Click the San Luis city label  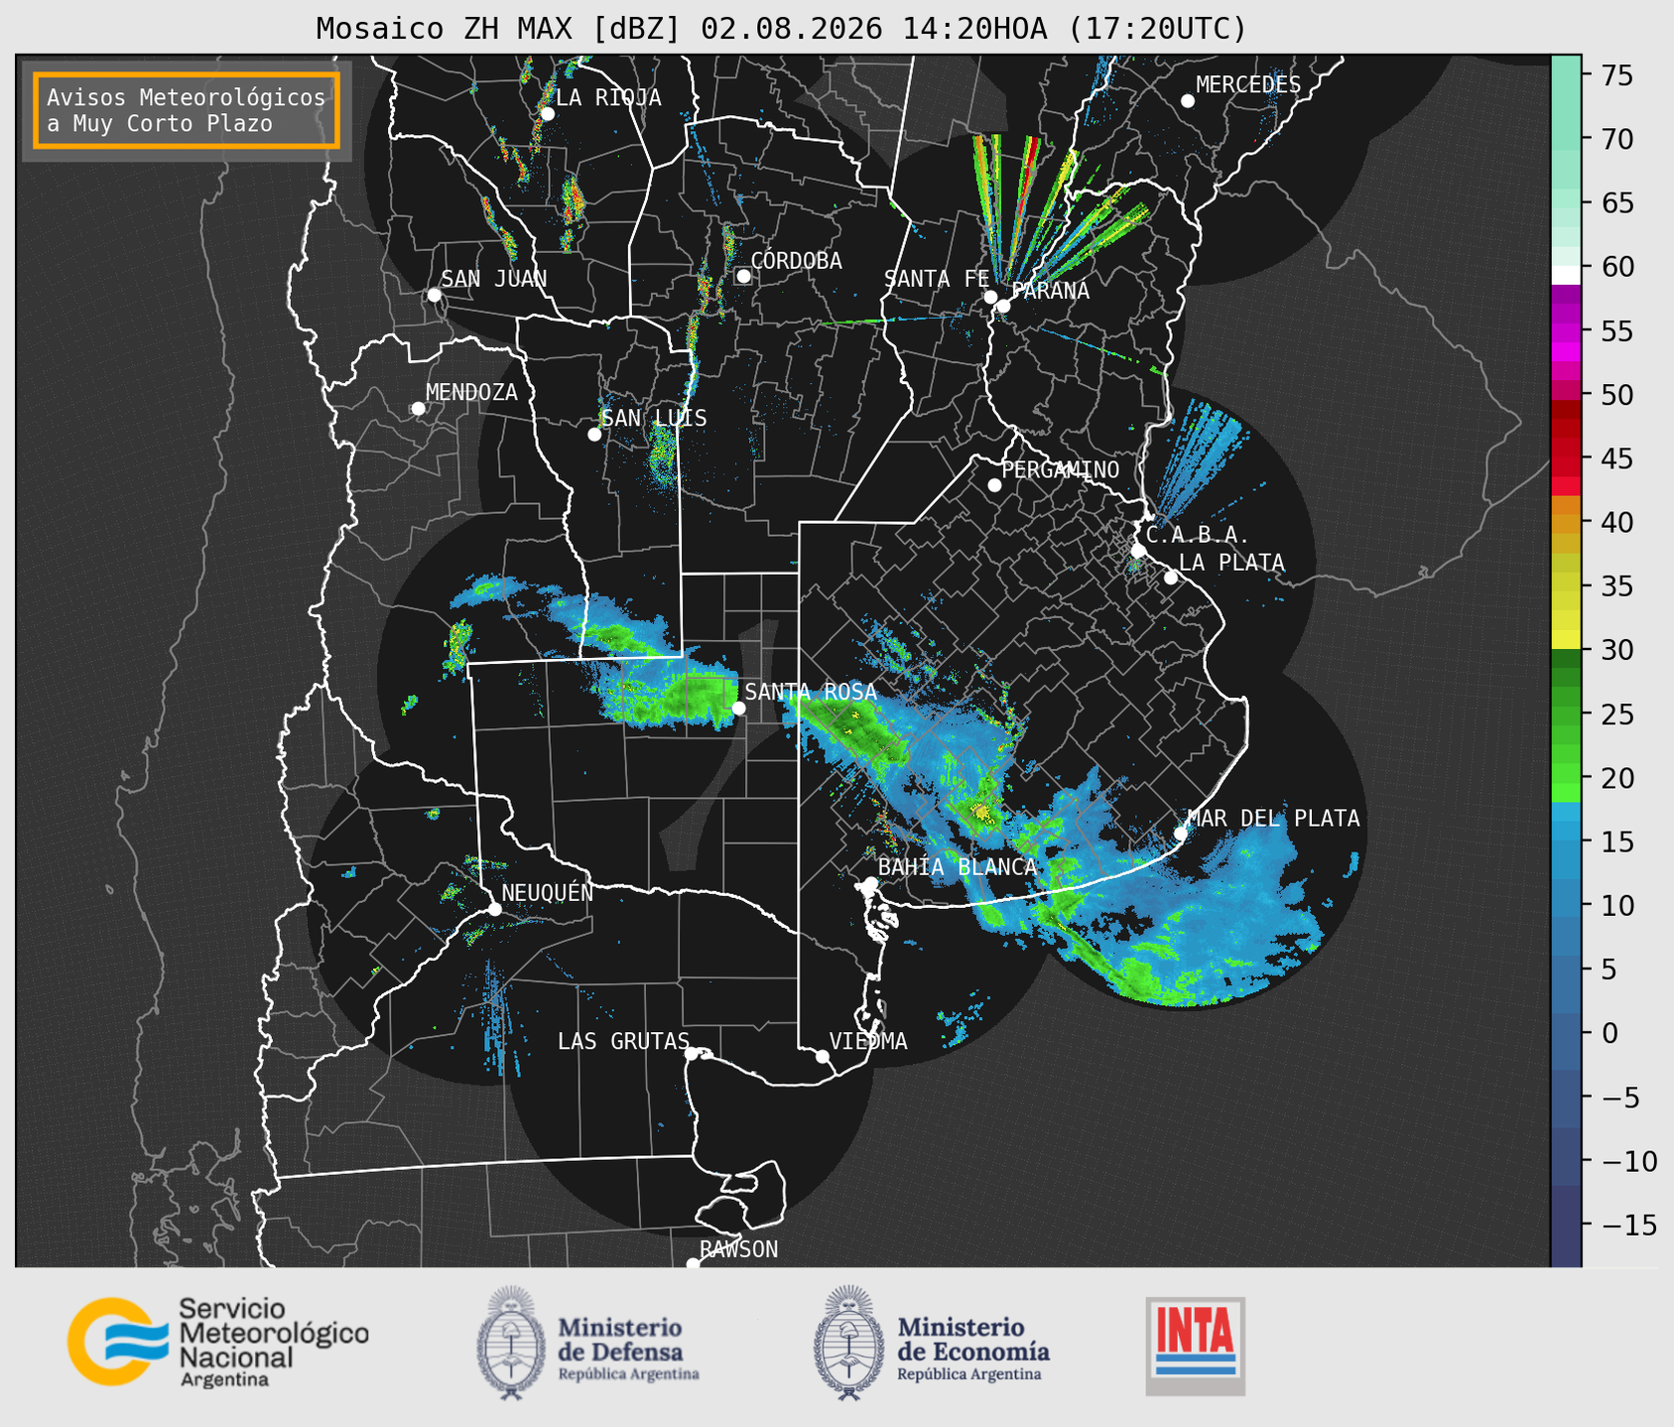[x=655, y=418]
